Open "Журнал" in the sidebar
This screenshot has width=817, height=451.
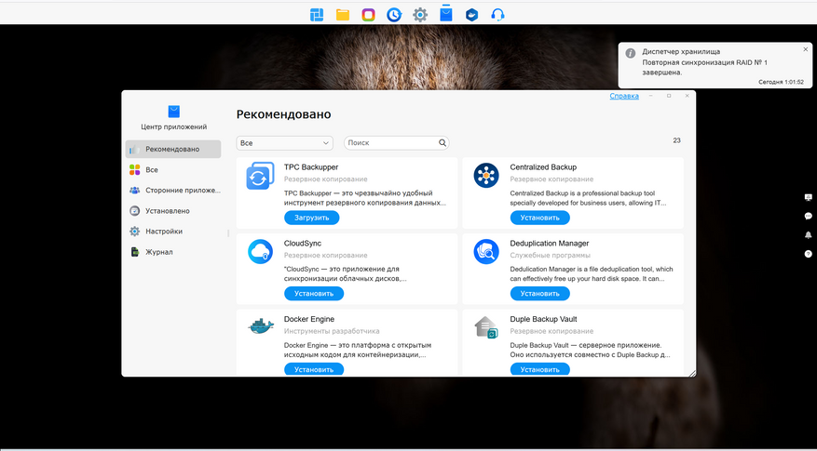tap(159, 252)
